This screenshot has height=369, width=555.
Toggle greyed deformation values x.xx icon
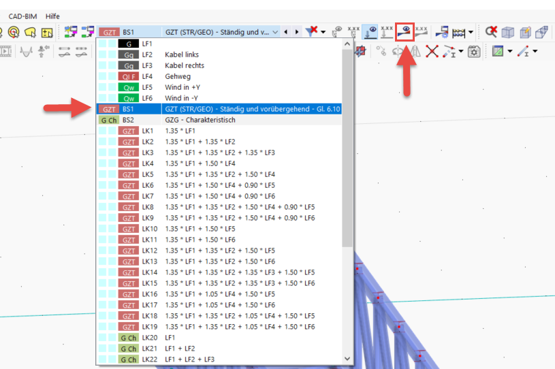[353, 32]
